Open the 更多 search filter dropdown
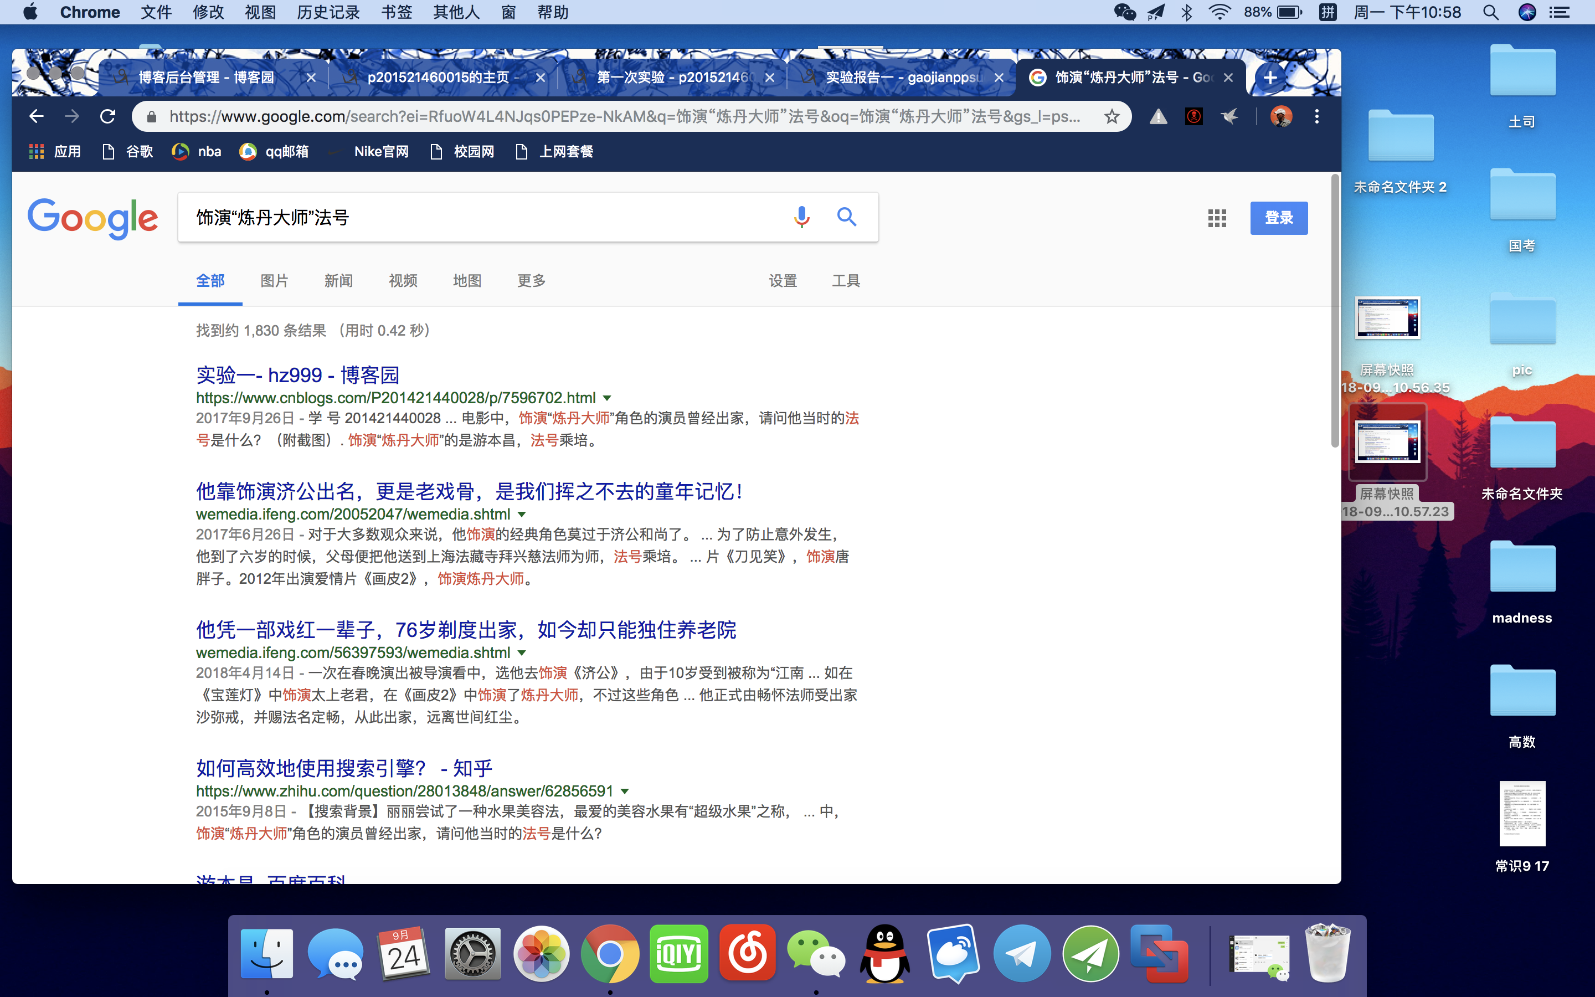 531,281
